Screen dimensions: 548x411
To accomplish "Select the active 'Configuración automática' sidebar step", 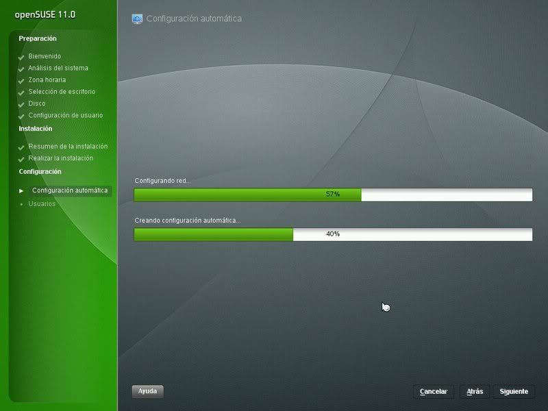I will 70,190.
